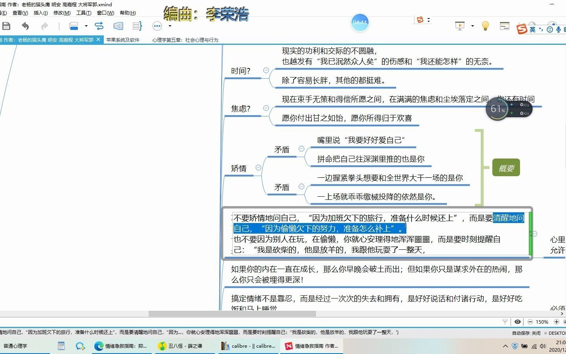Select the topic starting with 如果你的内在一直在成长
The image size is (566, 354).
(377, 275)
